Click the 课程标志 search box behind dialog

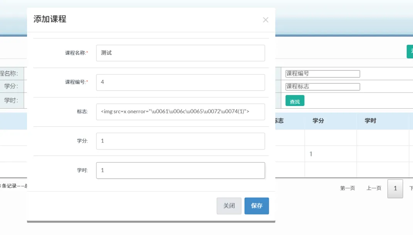(x=323, y=87)
